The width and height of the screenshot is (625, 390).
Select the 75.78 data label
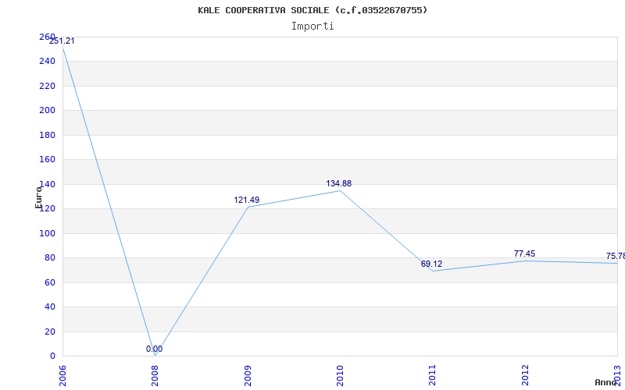[x=616, y=256]
